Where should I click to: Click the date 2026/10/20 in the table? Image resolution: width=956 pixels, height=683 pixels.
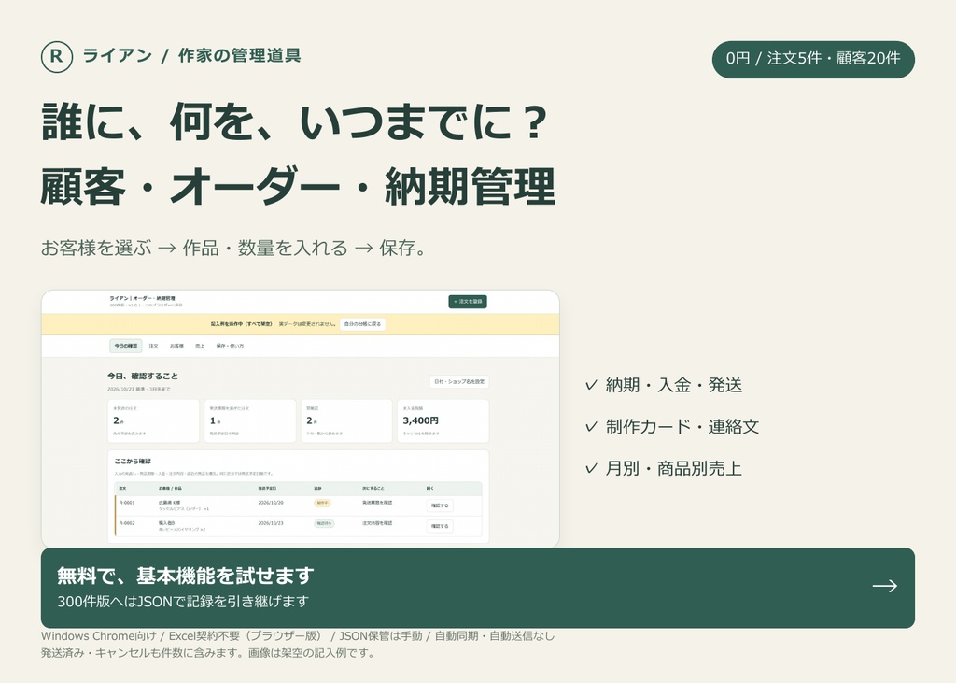[x=271, y=503]
